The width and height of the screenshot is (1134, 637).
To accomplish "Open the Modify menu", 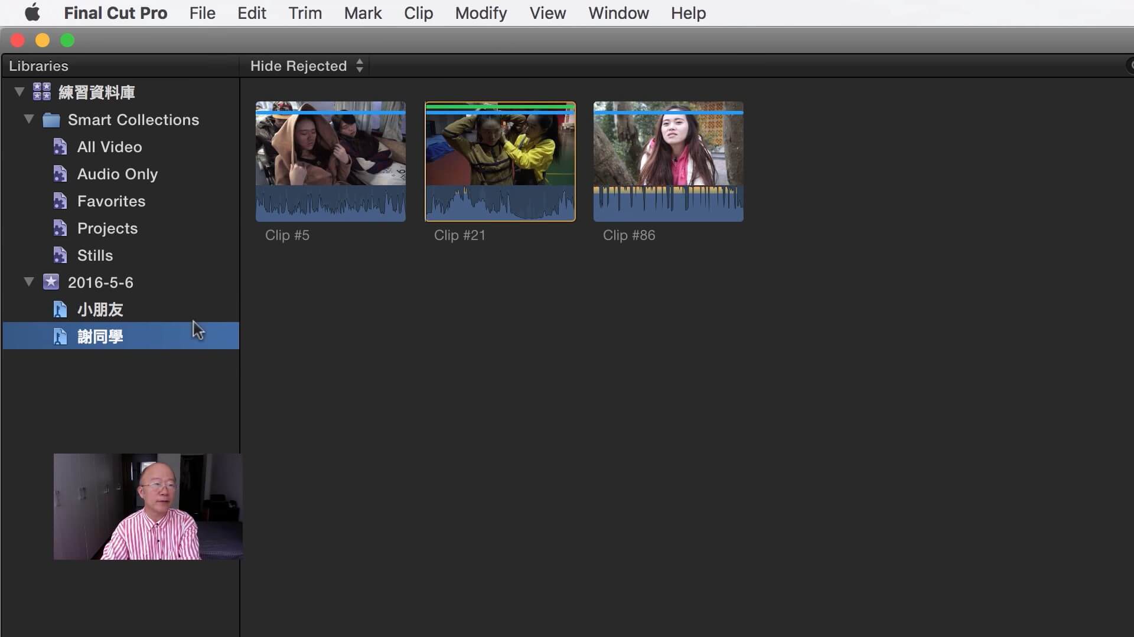I will pos(481,13).
